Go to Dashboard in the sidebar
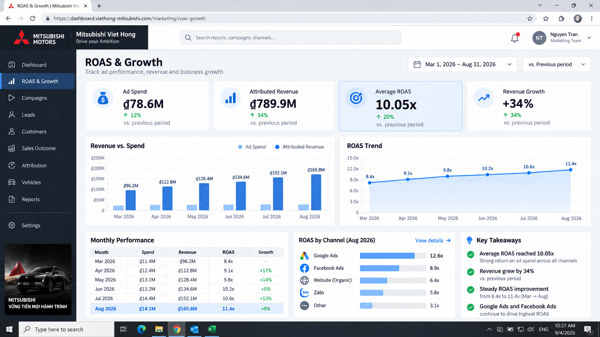 [37, 65]
